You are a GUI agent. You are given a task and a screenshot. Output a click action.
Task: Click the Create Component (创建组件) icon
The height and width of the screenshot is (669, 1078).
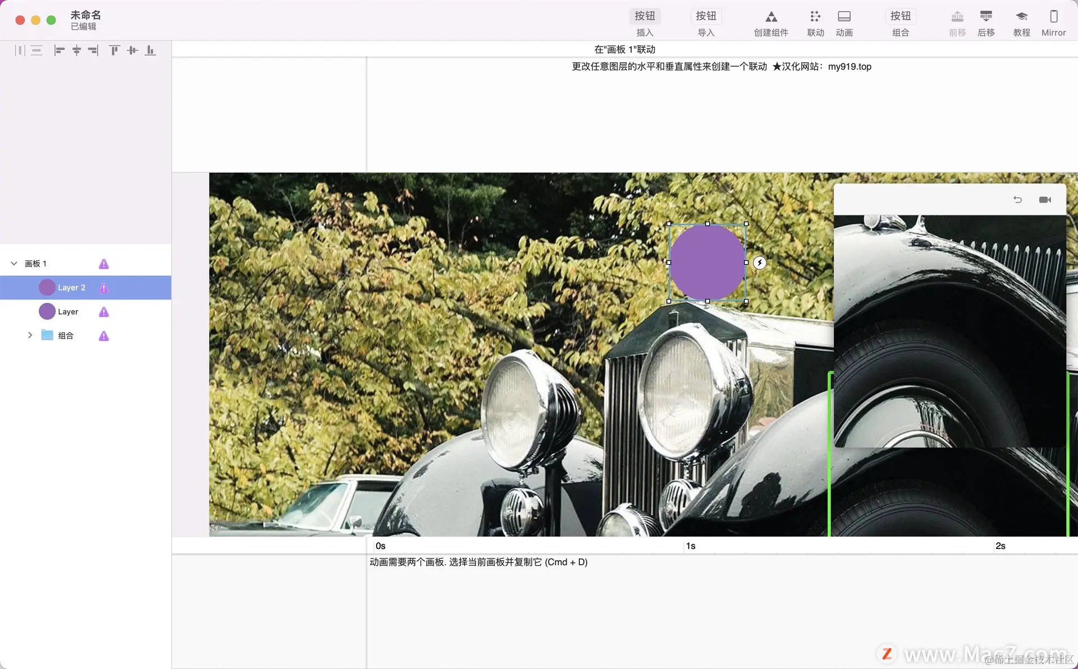click(x=771, y=17)
